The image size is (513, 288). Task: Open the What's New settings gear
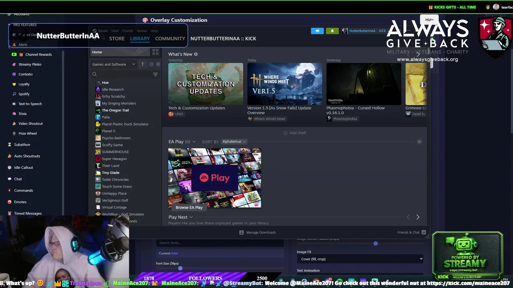coord(196,54)
